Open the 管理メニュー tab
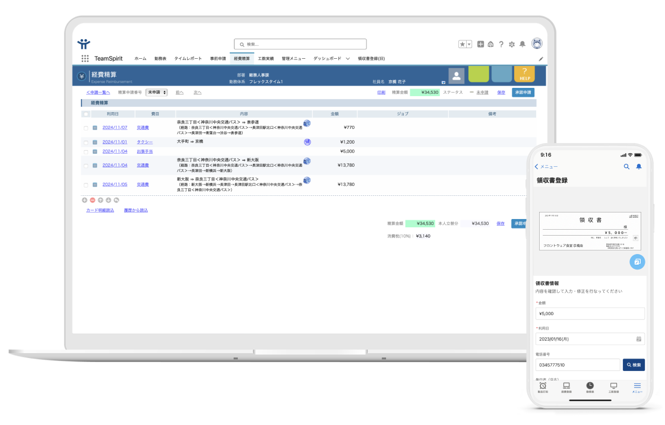The height and width of the screenshot is (425, 665). pos(293,59)
